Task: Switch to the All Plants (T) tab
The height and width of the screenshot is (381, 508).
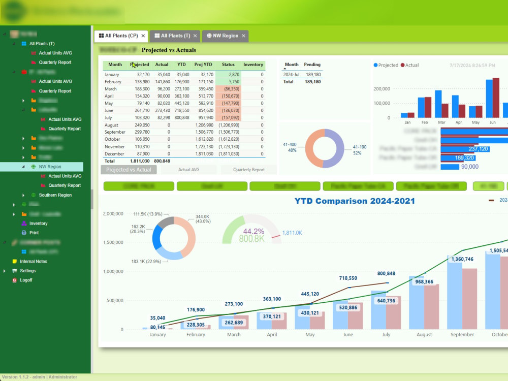Action: (175, 36)
